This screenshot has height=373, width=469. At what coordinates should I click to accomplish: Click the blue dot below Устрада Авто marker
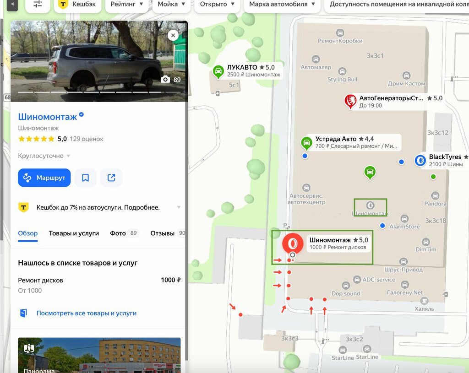point(305,156)
